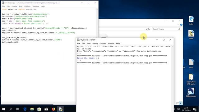Viewport: 199px width, 112px height.
Task: Select OpenOffice 4.1.6 desktop folder icon
Action: [x=191, y=79]
